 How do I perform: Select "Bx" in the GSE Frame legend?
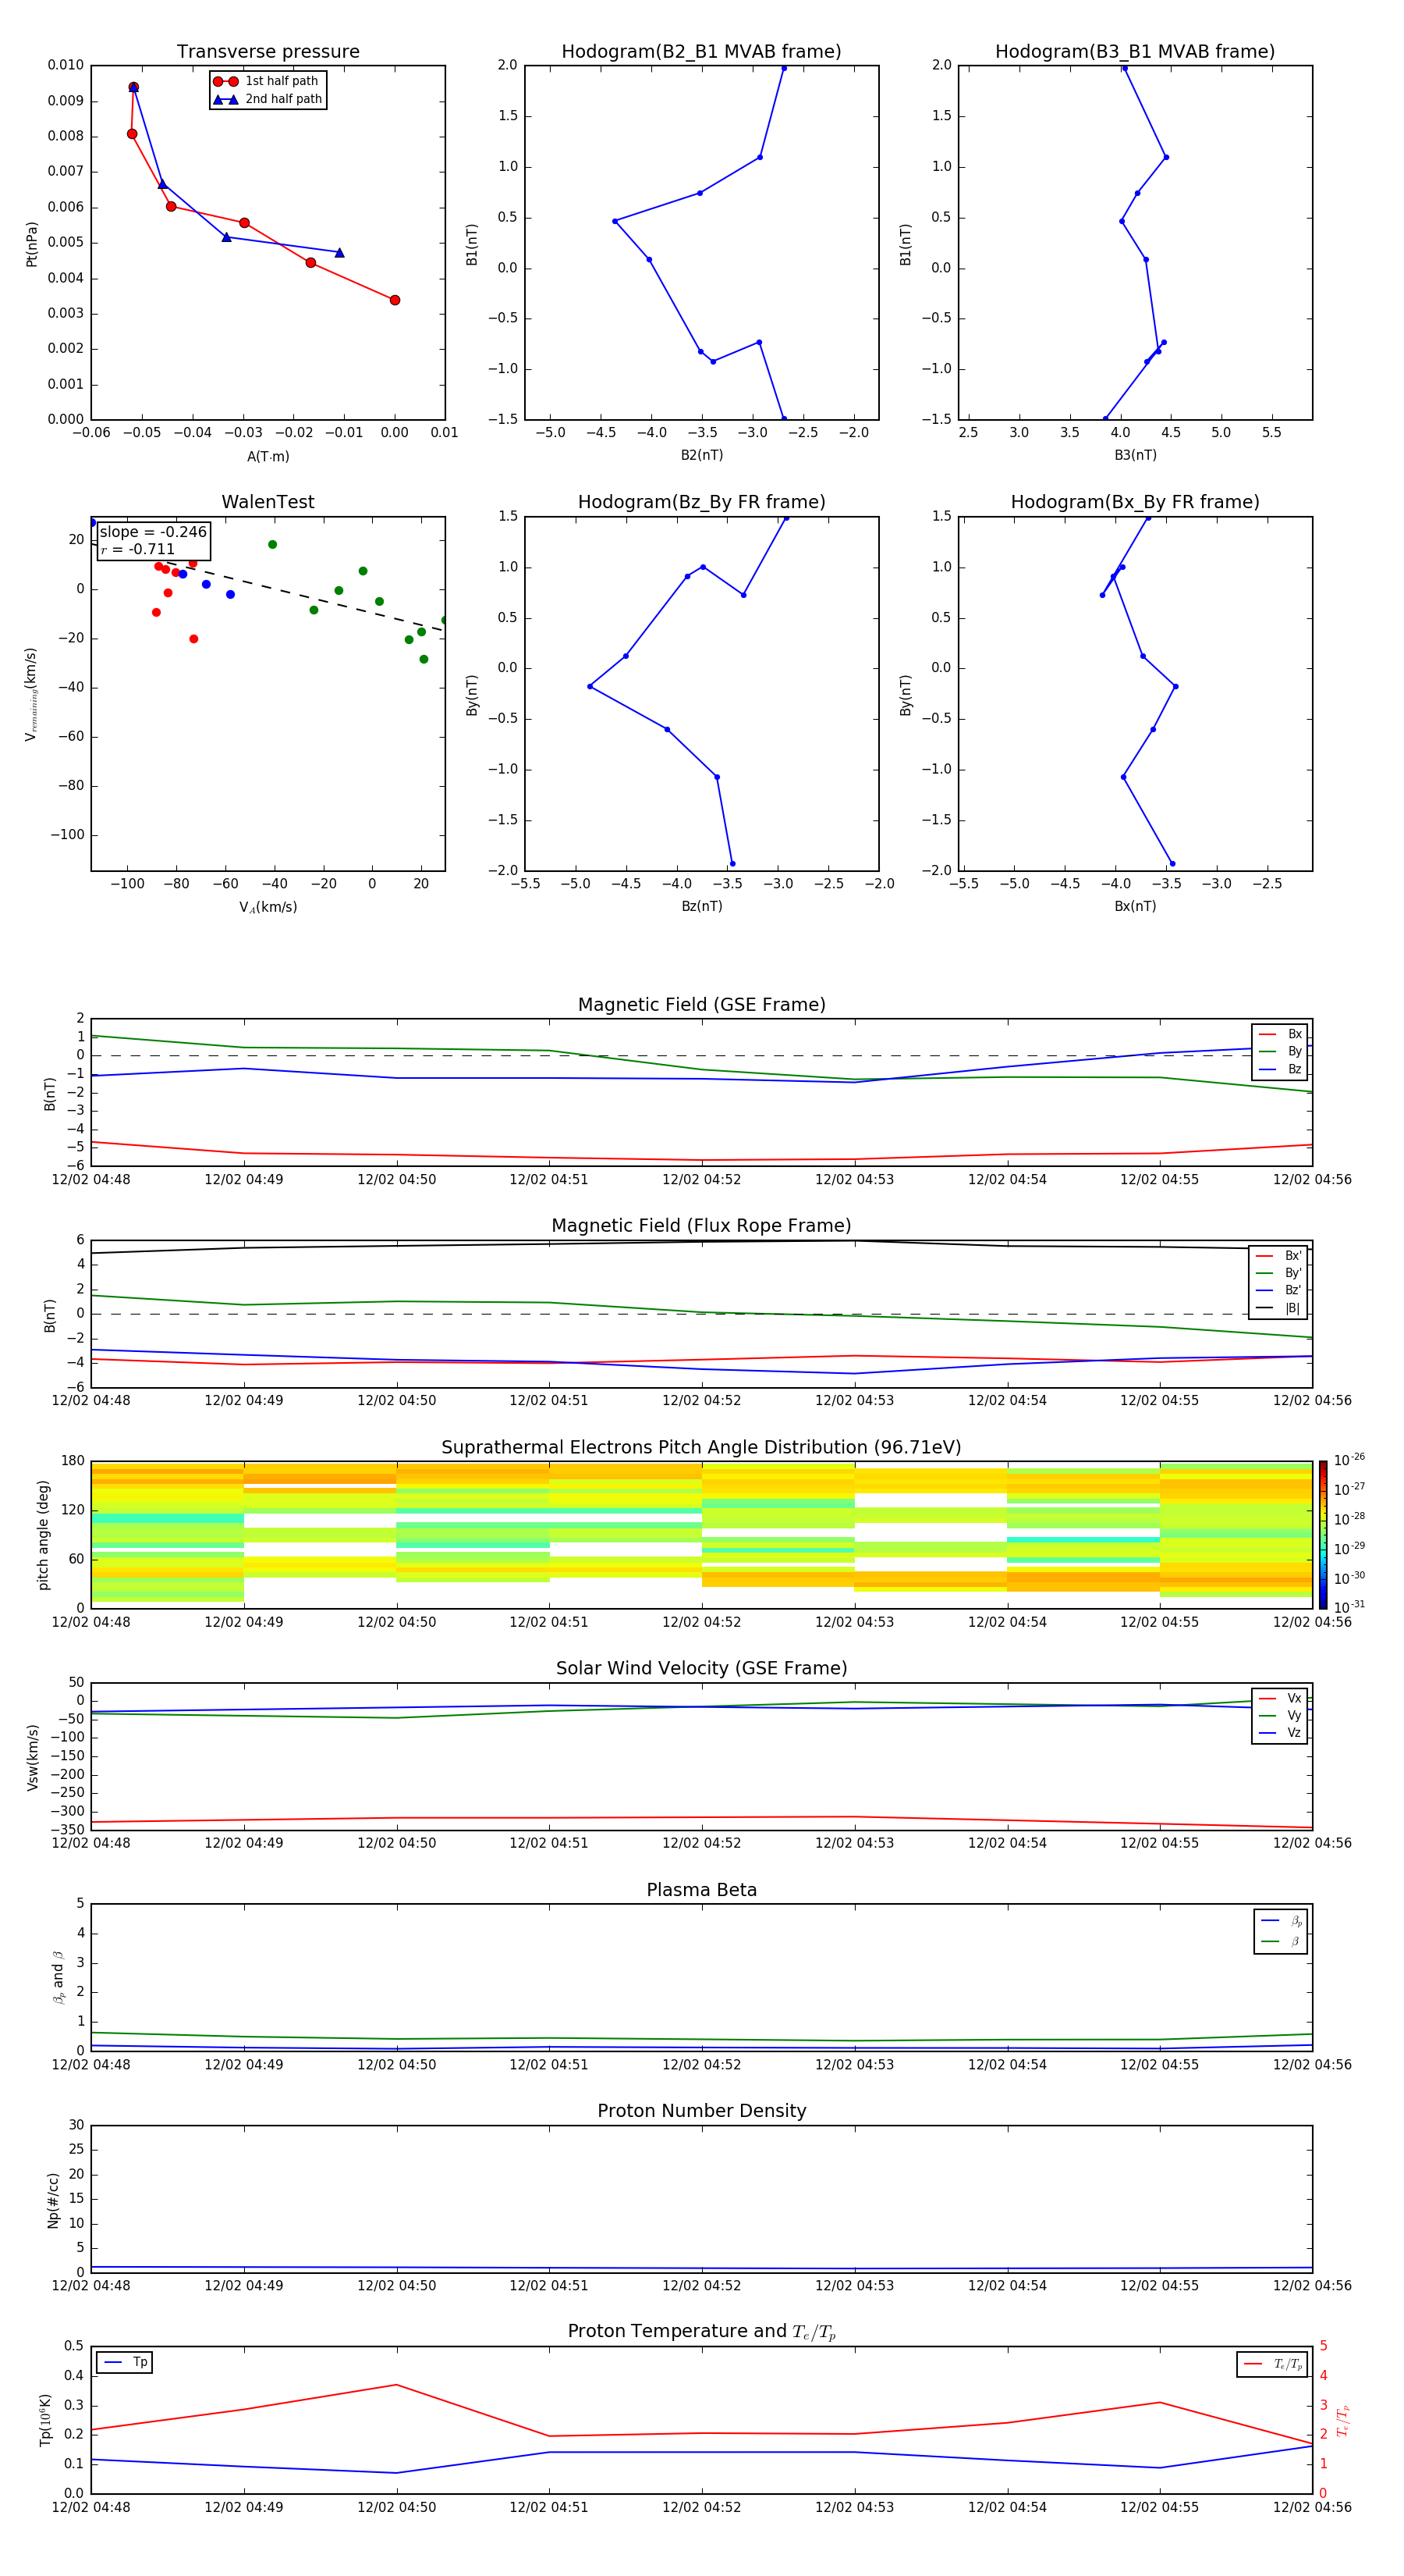tap(1280, 1034)
